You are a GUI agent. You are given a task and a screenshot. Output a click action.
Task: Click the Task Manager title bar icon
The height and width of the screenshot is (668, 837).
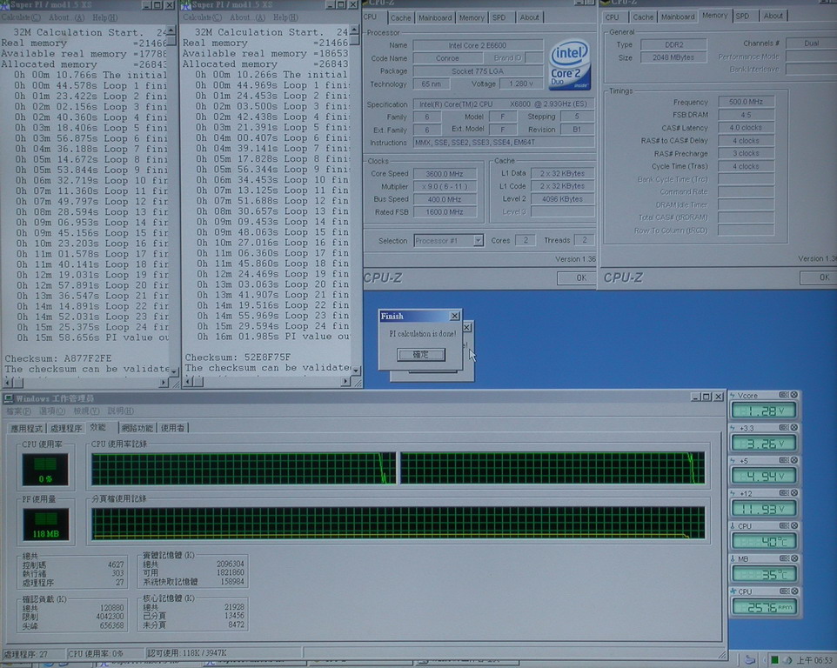pos(8,398)
